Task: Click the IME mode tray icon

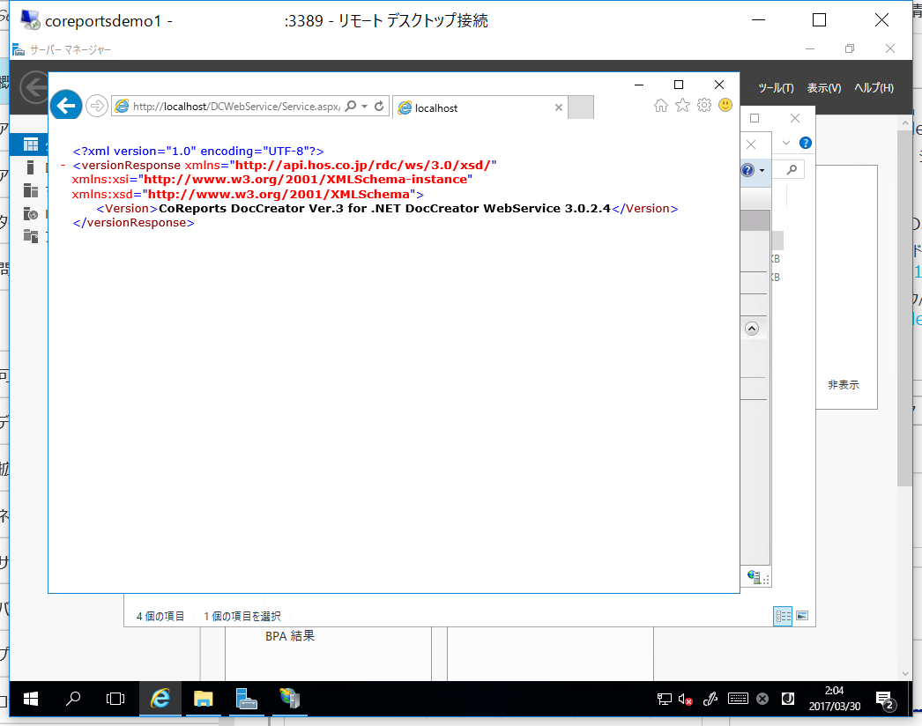Action: pos(788,699)
